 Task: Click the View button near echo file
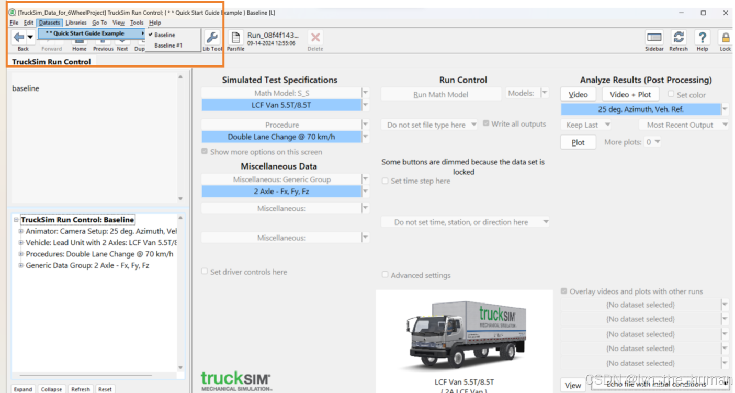(573, 385)
